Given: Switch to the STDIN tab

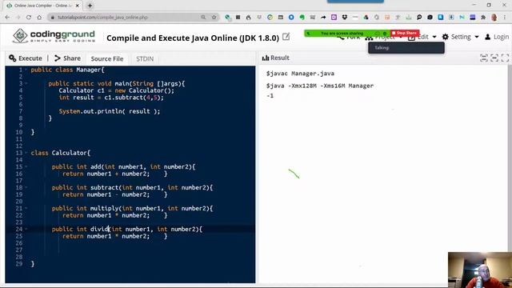Looking at the screenshot, I should 145,58.
